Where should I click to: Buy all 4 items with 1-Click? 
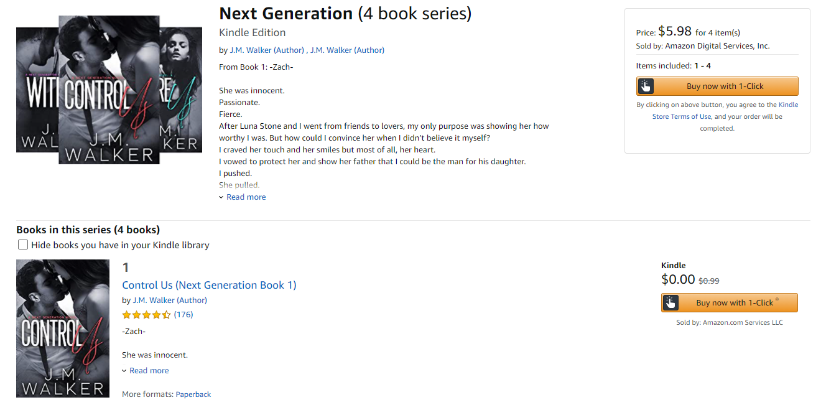717,86
